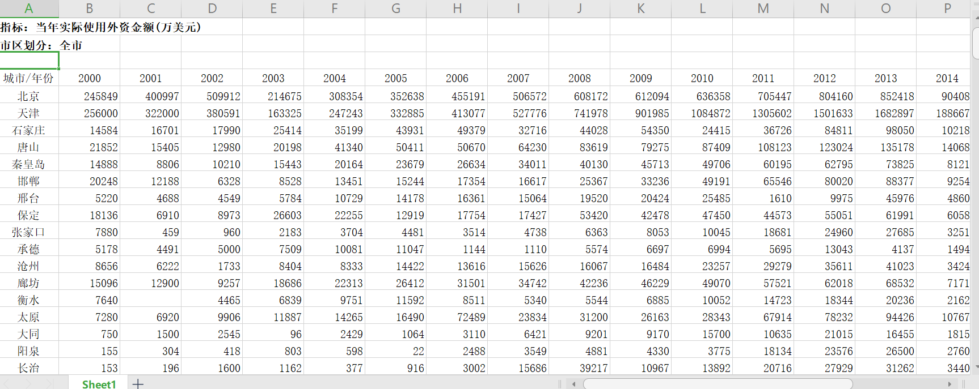Select the 保定 city name cell
This screenshot has width=979, height=389.
tap(29, 215)
